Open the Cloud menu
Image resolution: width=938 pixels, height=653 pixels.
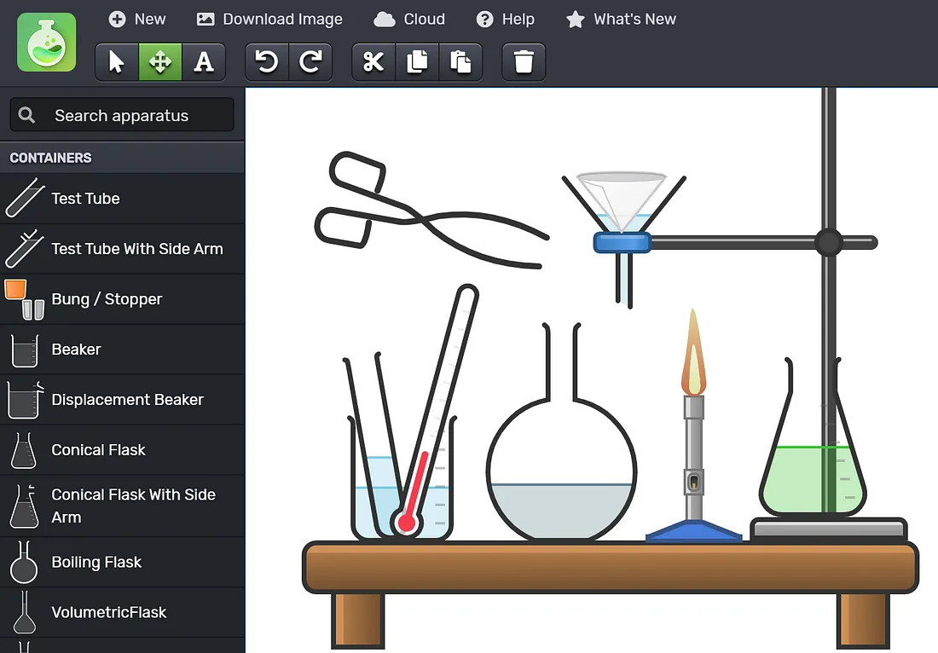409,19
